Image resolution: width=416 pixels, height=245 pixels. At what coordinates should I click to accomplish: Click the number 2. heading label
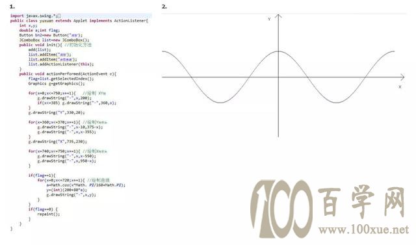tap(164, 6)
